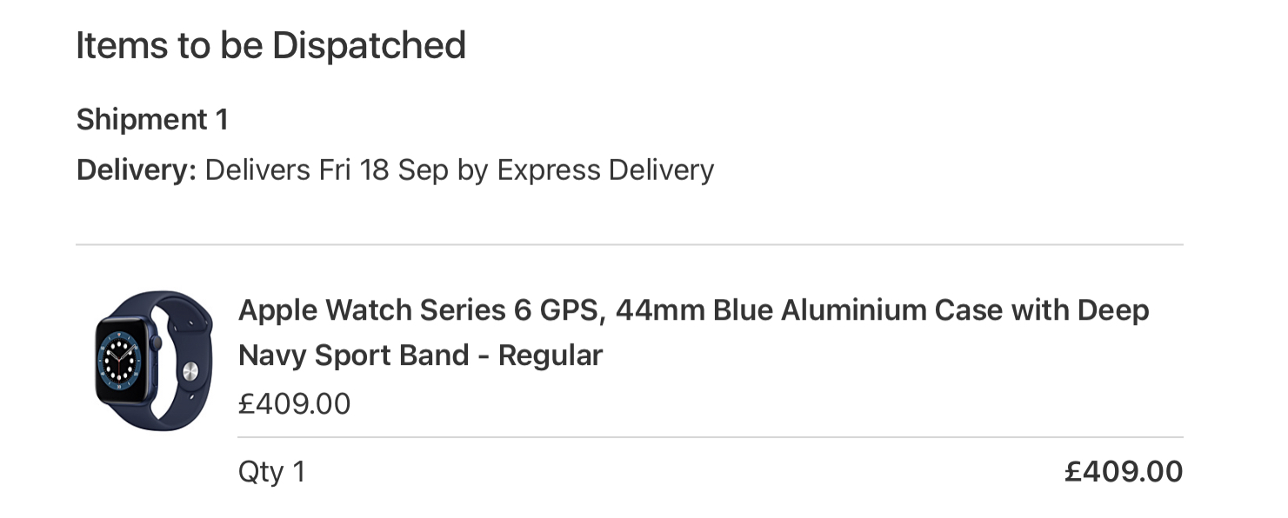Click the bold £409.00 line total

pos(1124,472)
